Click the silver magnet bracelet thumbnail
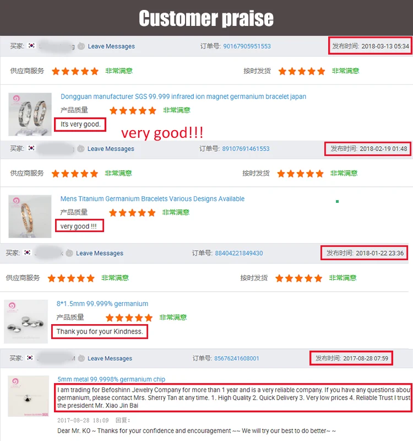Image resolution: width=413 pixels, height=441 pixels. [x=30, y=114]
